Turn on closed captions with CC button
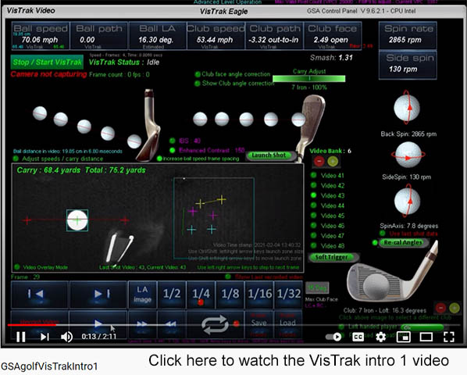Screen dimensions: 467x375 click(358, 337)
